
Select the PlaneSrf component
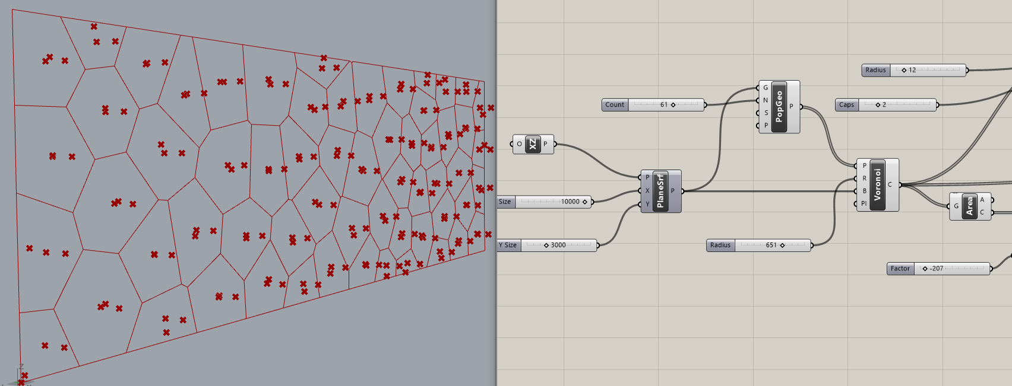point(660,191)
